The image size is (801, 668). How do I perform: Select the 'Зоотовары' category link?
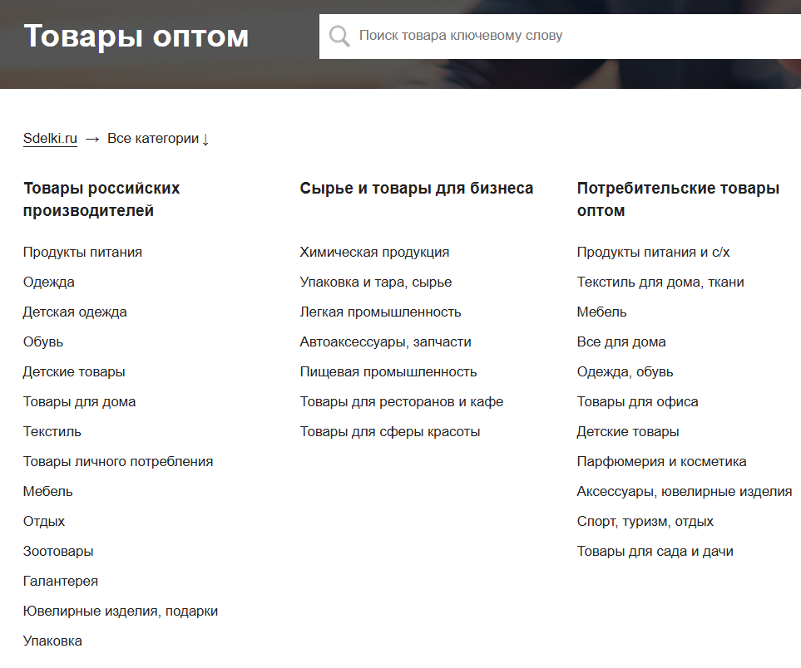[58, 551]
